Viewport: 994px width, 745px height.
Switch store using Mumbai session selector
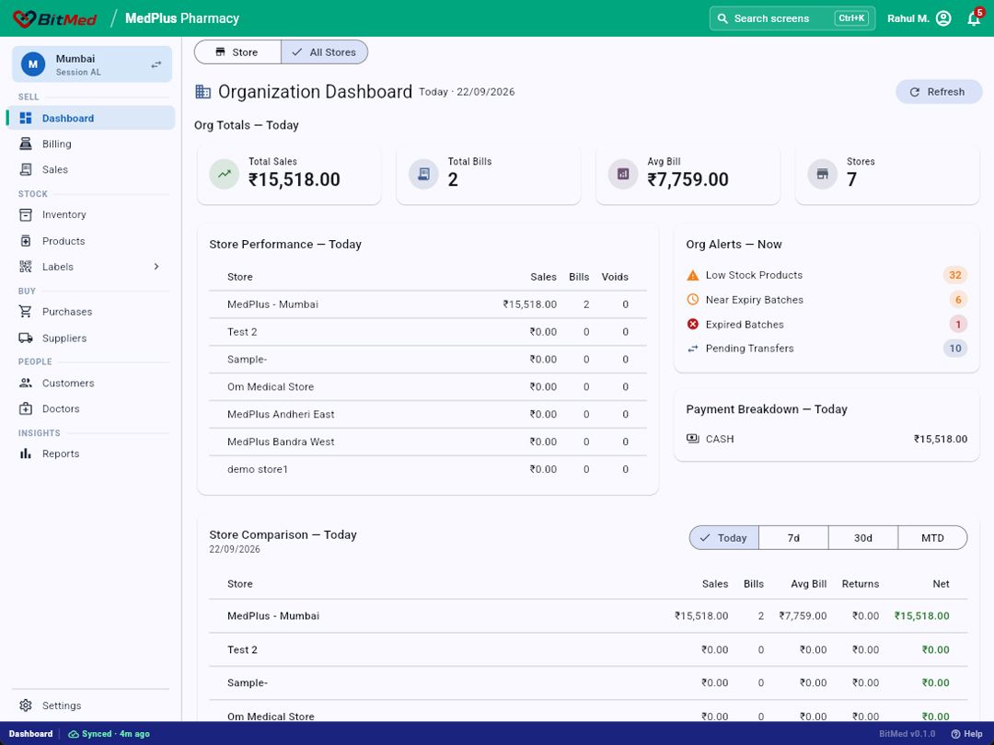point(92,64)
